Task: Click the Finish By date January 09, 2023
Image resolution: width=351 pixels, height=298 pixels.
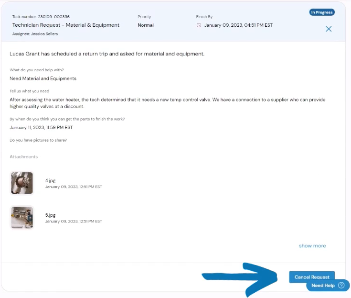Action: (x=238, y=25)
